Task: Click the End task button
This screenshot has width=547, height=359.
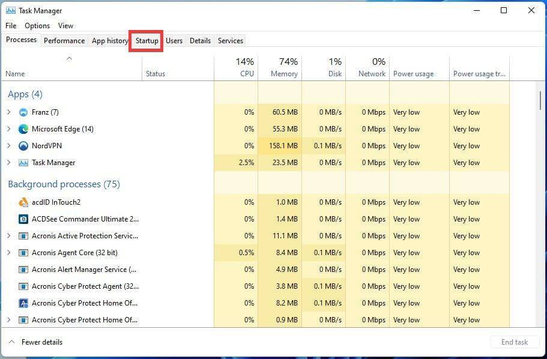Action: tap(515, 342)
